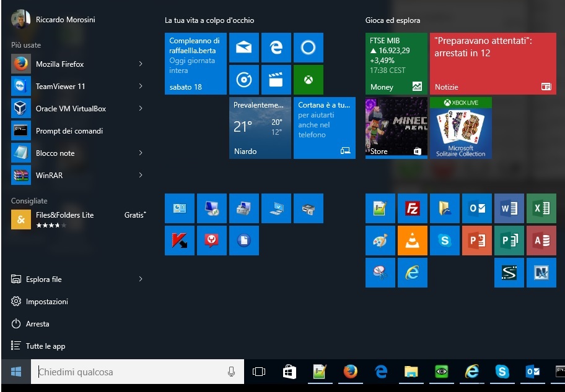Open the Money FTSE MIB tile
565x392 pixels.
pyautogui.click(x=396, y=64)
